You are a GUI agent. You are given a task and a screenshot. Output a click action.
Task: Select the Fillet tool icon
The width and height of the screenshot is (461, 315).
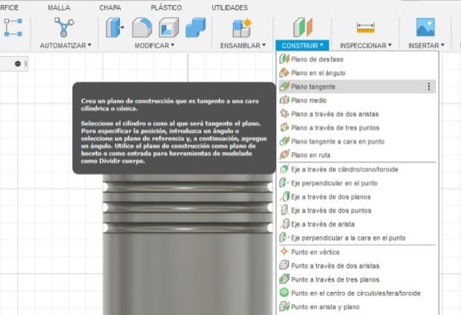[142, 28]
